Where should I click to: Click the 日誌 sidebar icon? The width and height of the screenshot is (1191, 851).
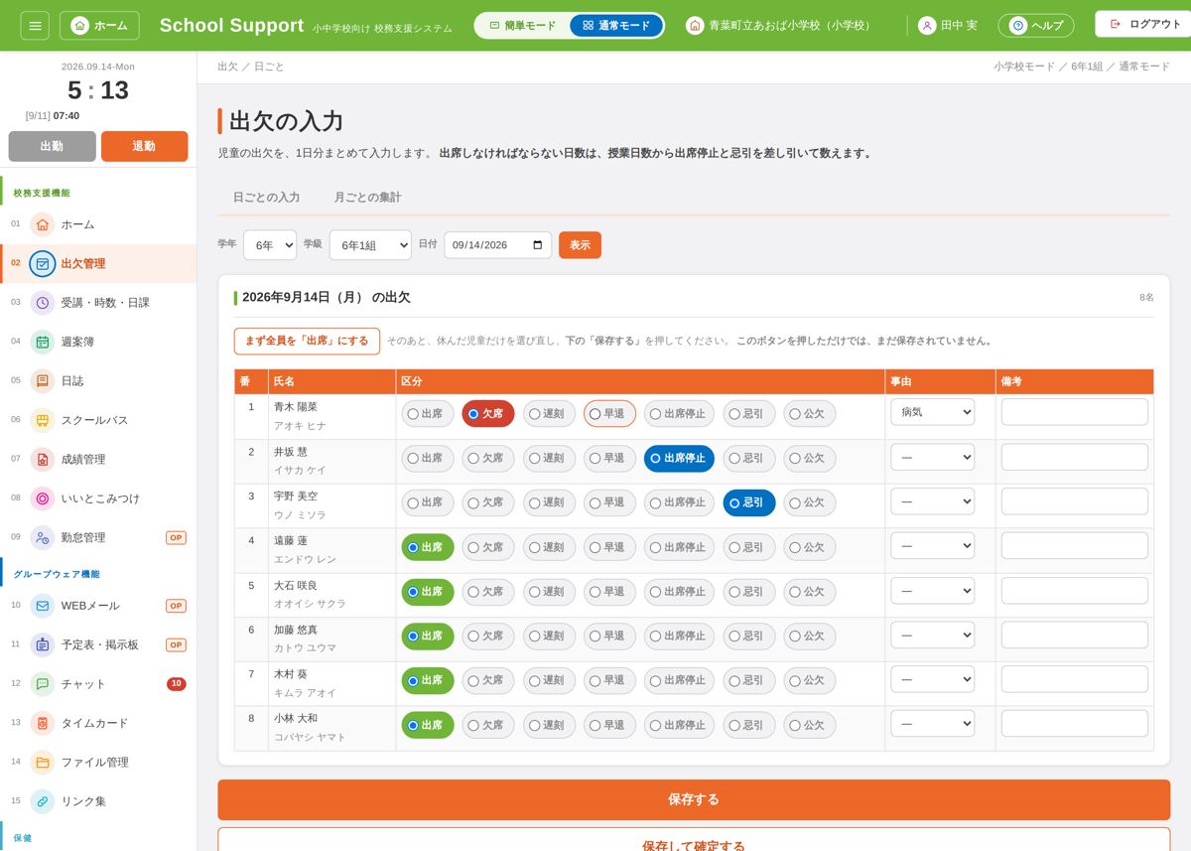42,381
